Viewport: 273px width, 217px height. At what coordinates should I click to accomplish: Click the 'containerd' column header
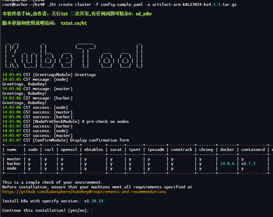pos(253,149)
